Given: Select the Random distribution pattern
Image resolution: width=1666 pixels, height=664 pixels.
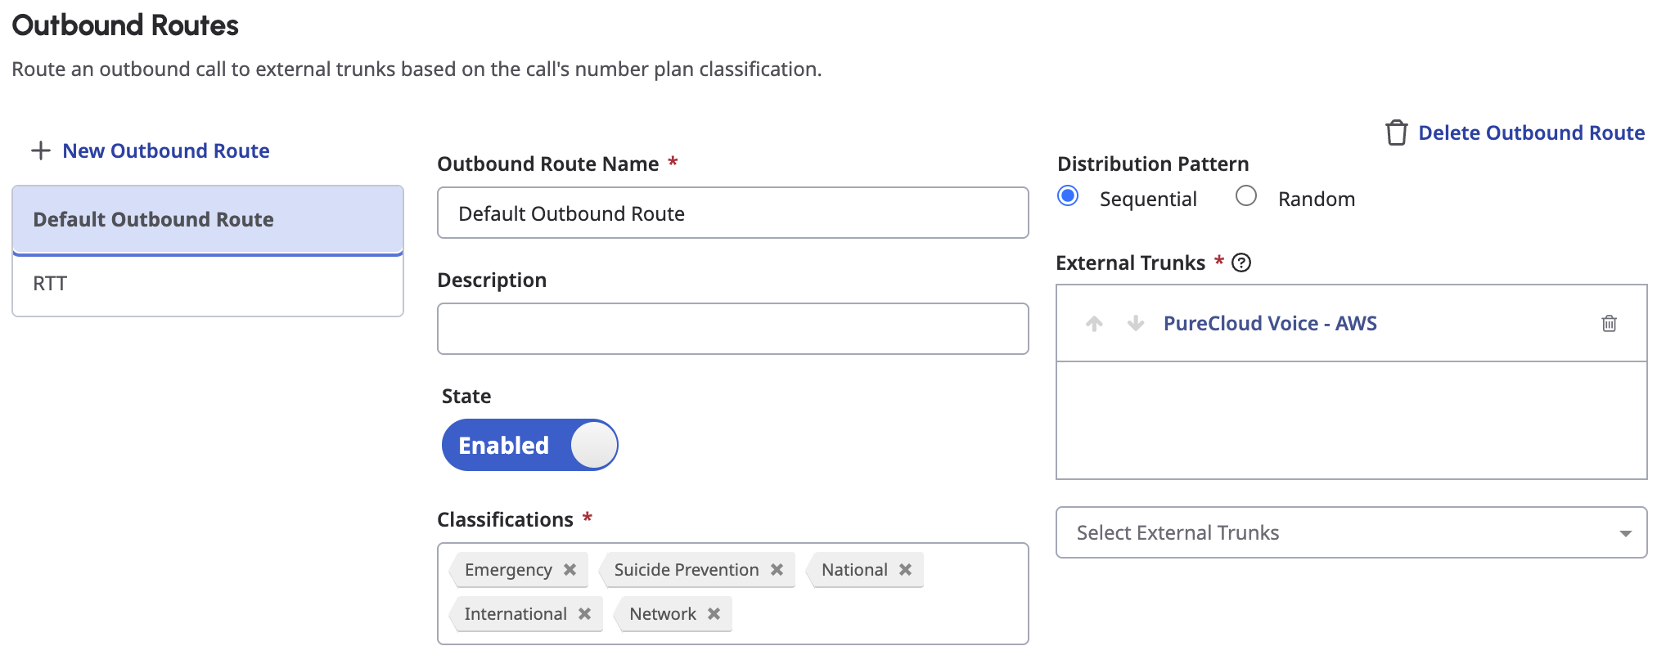Looking at the screenshot, I should tap(1246, 196).
